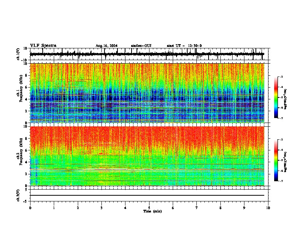The height and width of the screenshot is (233, 302).
Task: Click the "6" kHz tick of ch.1 spectrogram
Action: coord(26,87)
